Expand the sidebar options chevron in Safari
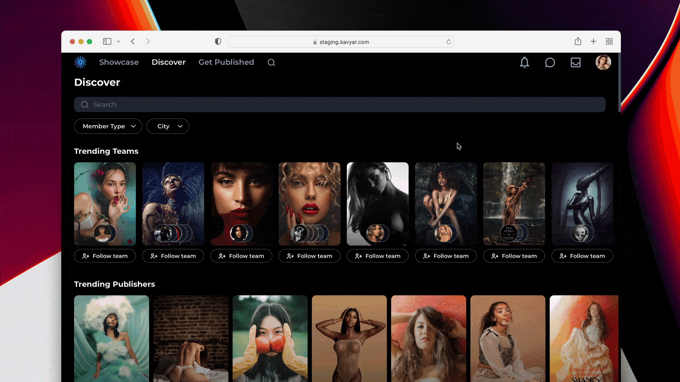Viewport: 680px width, 382px height. click(118, 41)
